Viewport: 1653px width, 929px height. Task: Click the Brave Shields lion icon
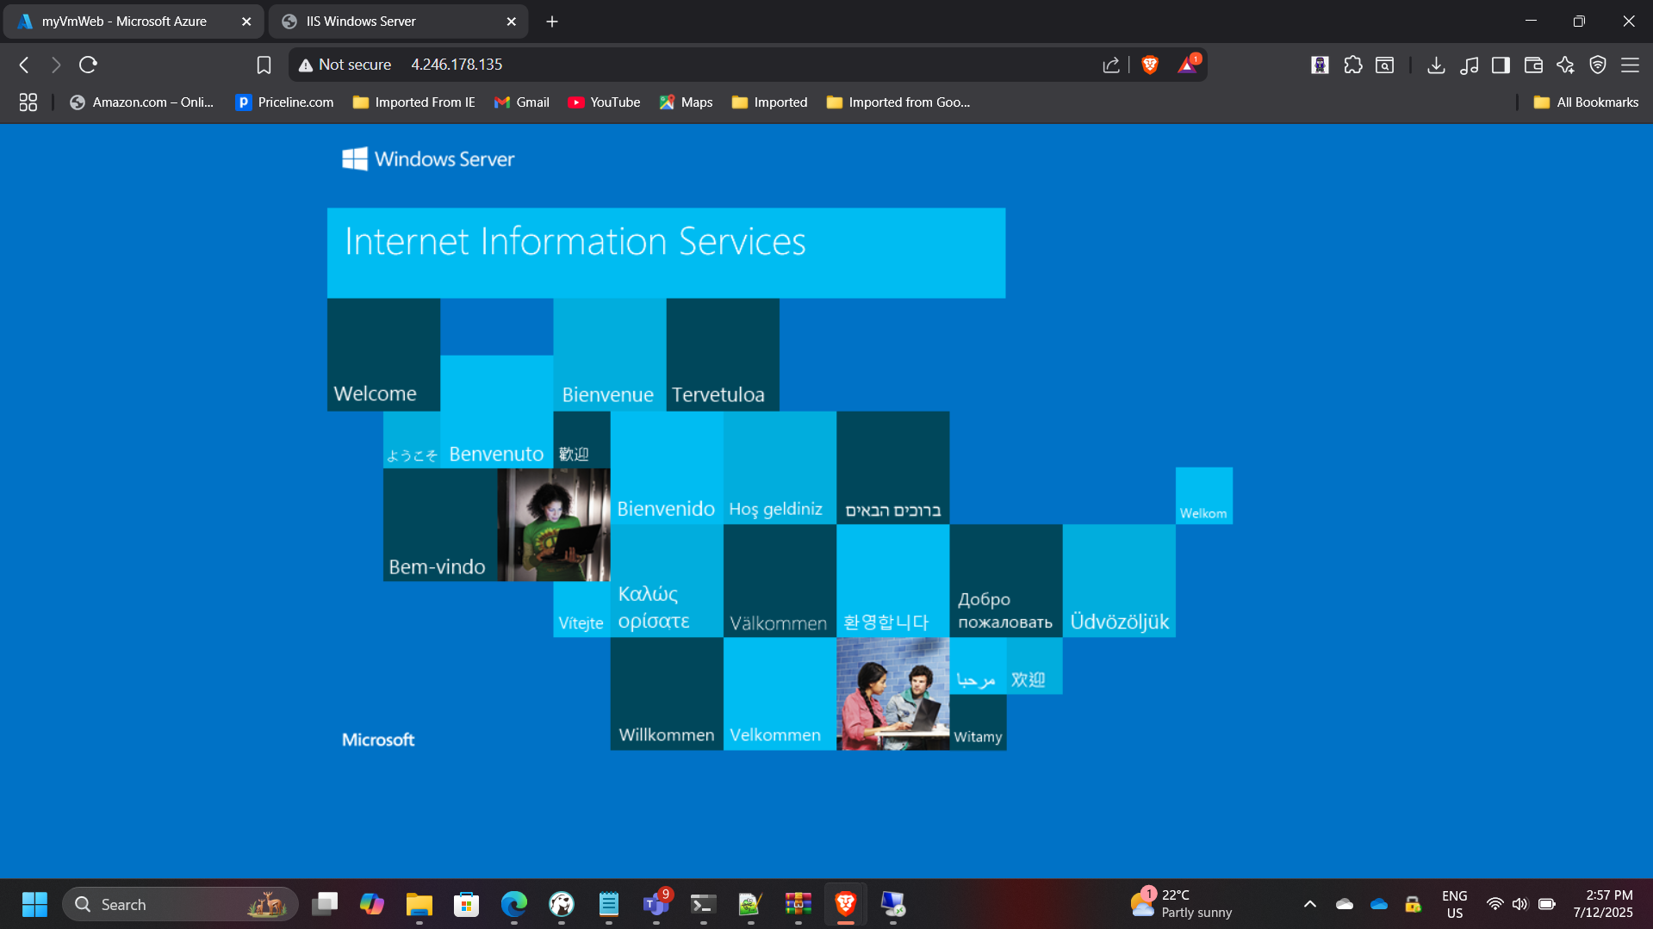click(1149, 65)
